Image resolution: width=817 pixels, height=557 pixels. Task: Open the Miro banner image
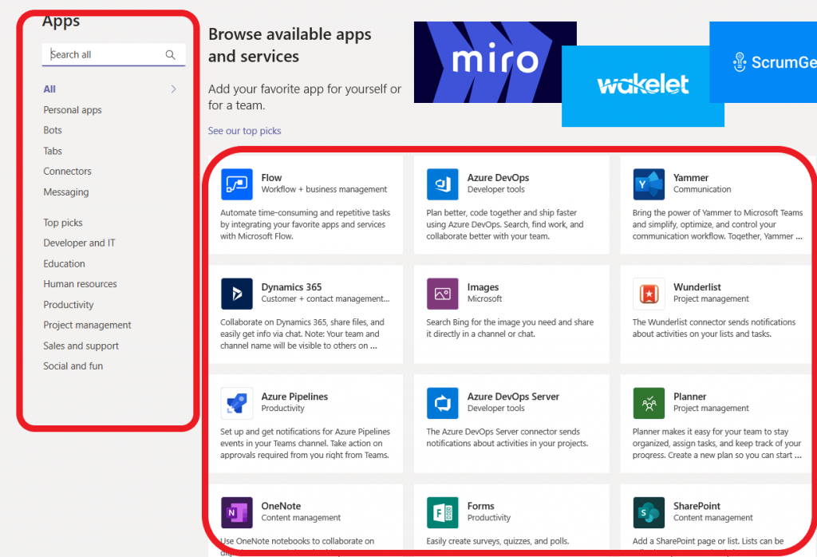tap(494, 62)
